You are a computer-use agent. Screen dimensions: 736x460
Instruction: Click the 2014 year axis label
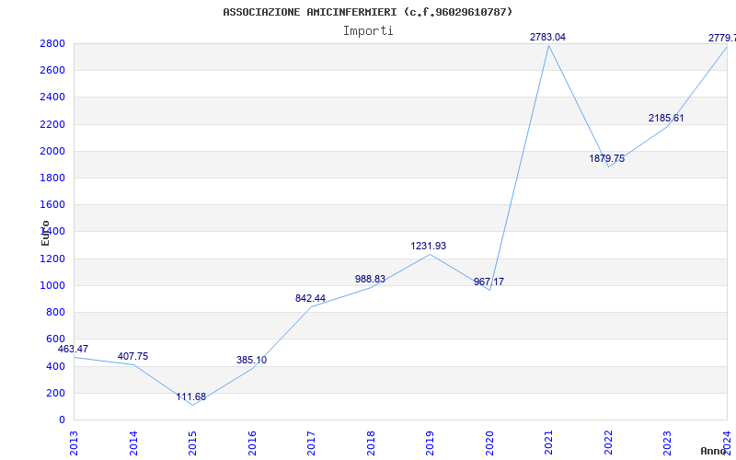pos(133,443)
